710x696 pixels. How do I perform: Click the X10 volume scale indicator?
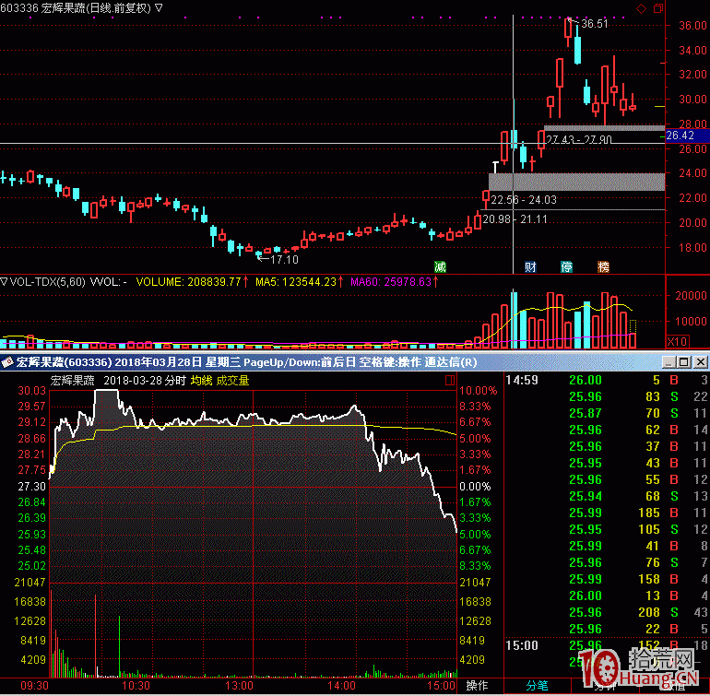click(677, 340)
